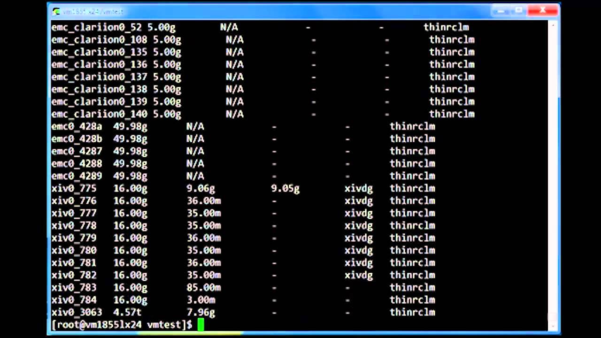Select device name emc_clariion0_136

point(99,65)
